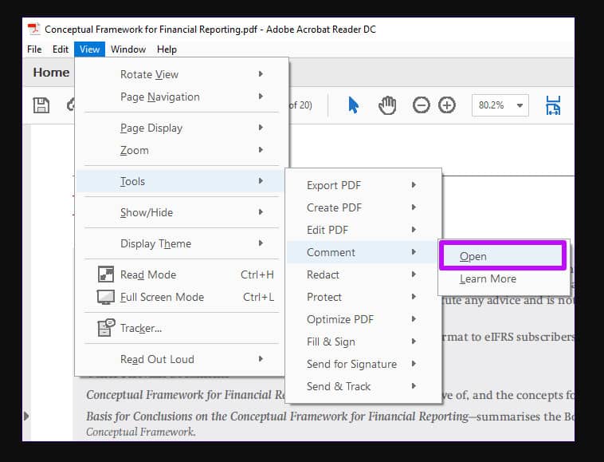Choose Read Mode from View menu
Screen dimensions: 604x462
coord(181,274)
